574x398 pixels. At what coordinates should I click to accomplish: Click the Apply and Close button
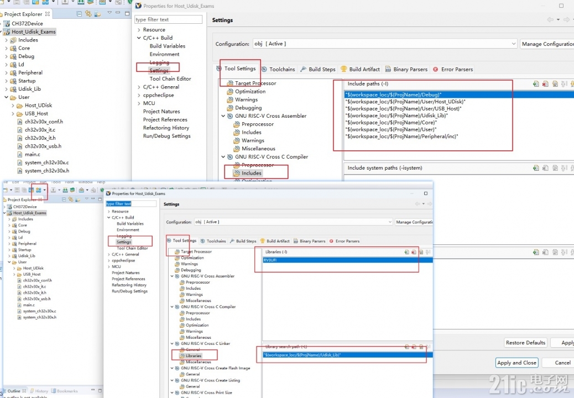pyautogui.click(x=516, y=363)
